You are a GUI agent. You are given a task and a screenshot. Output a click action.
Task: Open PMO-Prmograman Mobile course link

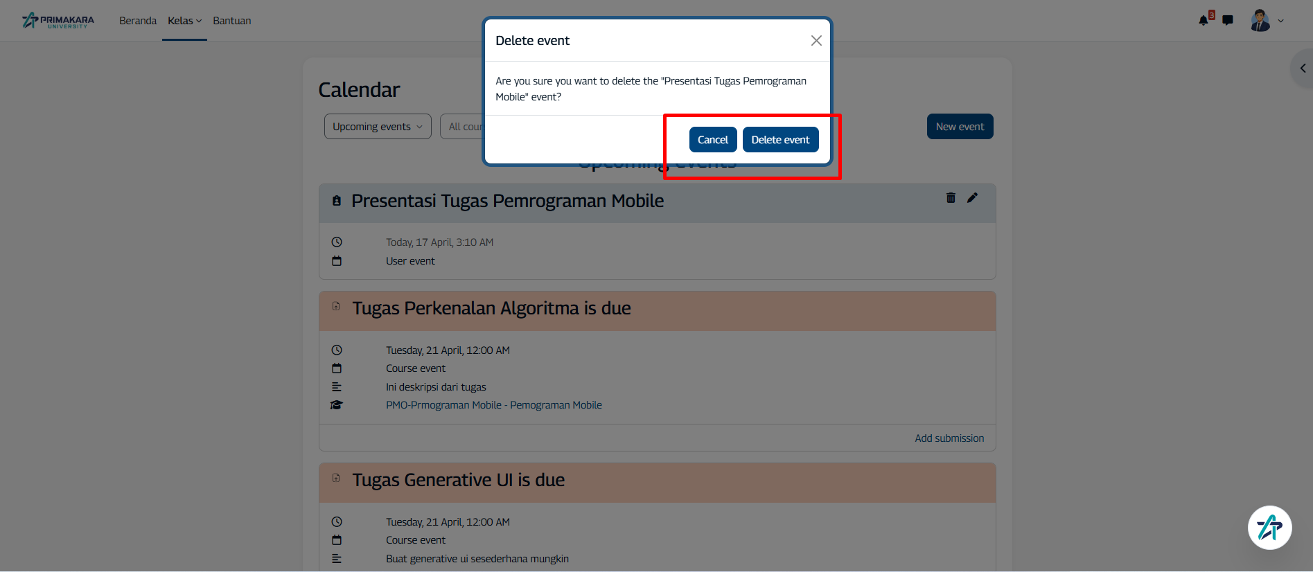[x=494, y=405]
